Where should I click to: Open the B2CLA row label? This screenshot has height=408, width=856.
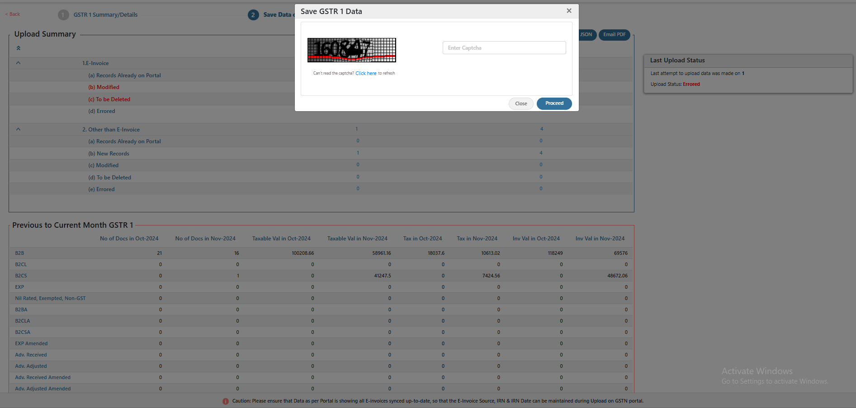[23, 321]
